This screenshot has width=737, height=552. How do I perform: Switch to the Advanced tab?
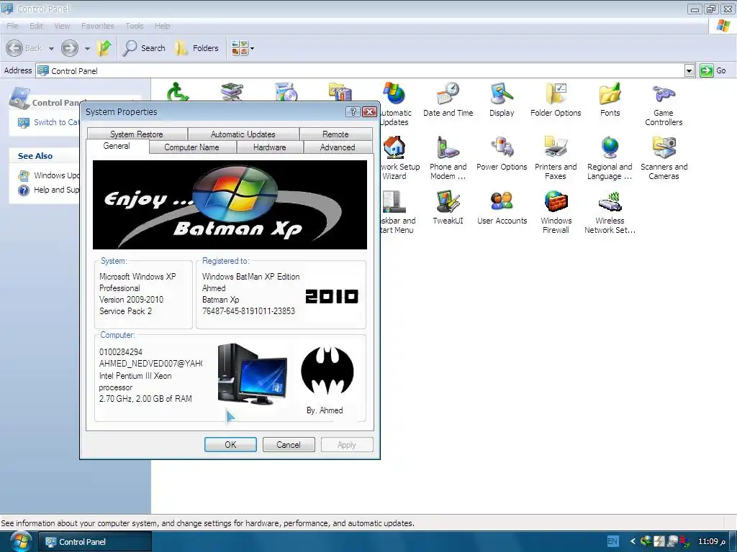pos(338,147)
